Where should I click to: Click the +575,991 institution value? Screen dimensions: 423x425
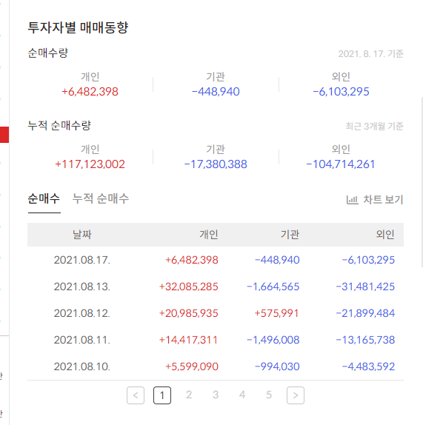(276, 313)
